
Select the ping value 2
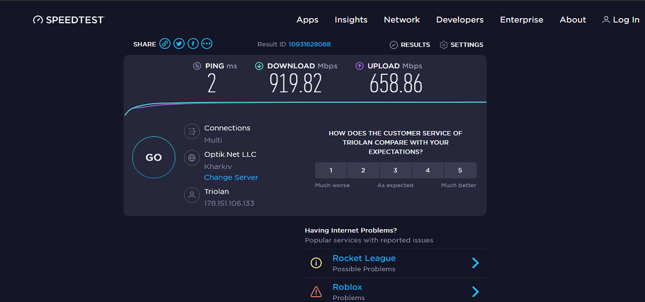click(x=212, y=83)
